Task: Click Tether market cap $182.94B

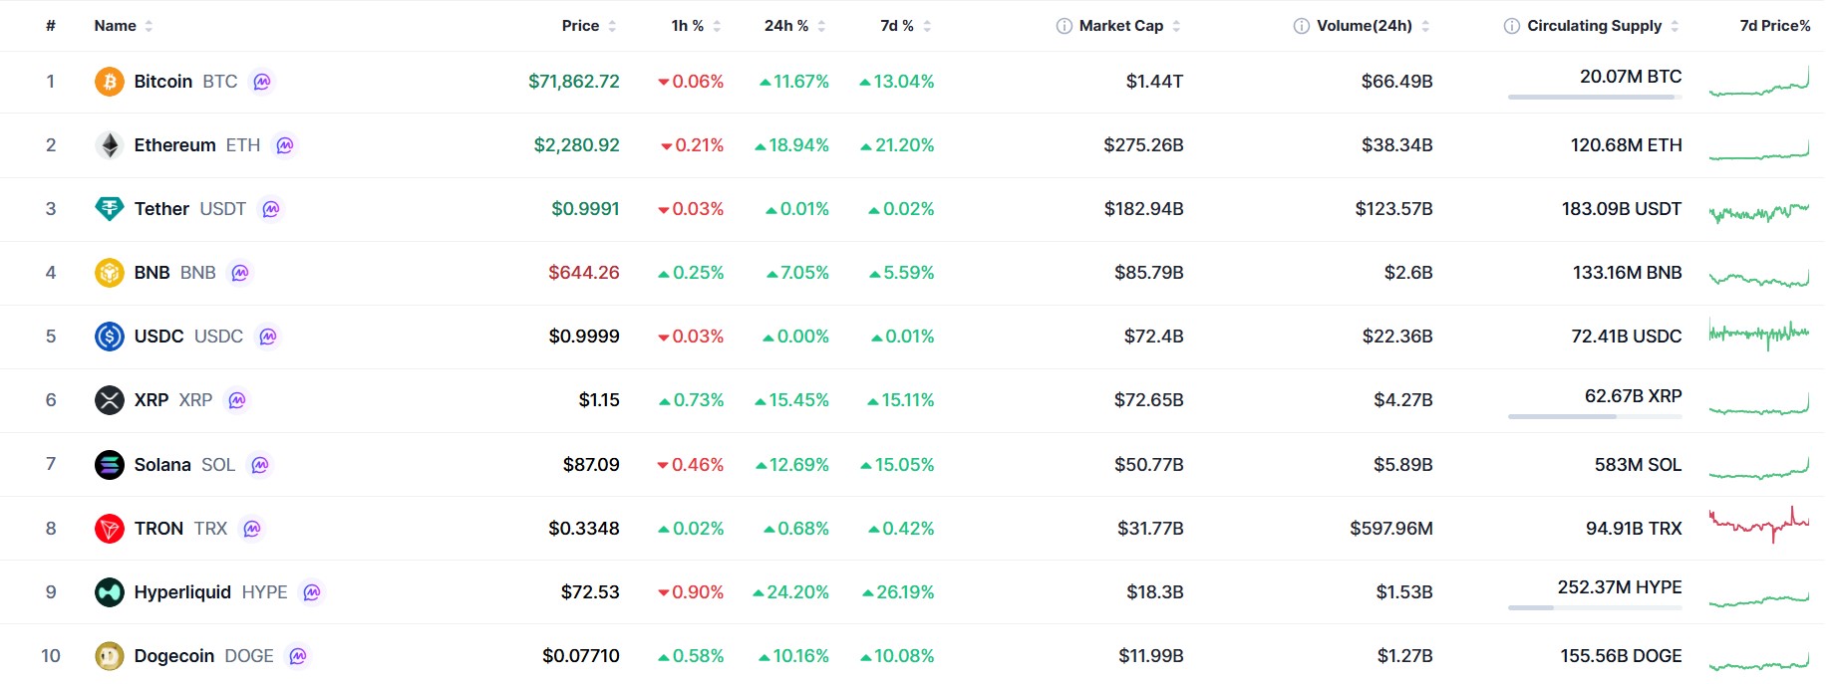Action: click(1144, 209)
